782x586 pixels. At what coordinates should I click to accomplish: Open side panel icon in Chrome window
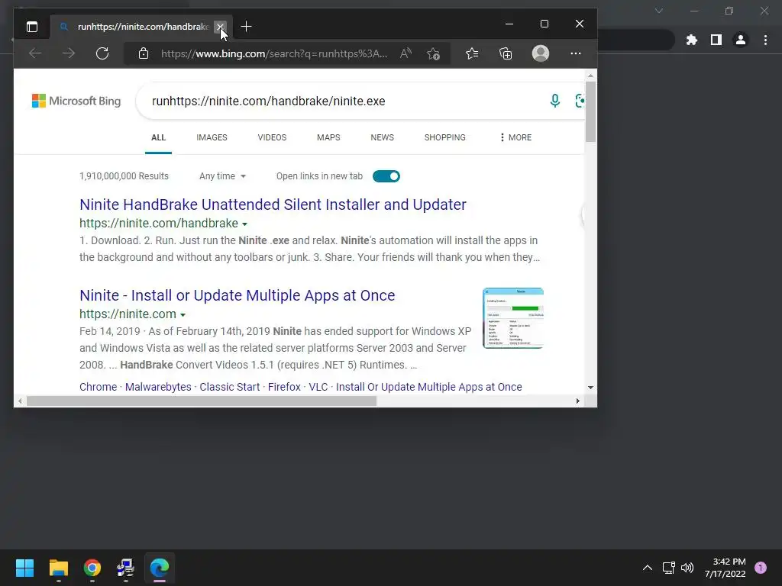pyautogui.click(x=716, y=40)
